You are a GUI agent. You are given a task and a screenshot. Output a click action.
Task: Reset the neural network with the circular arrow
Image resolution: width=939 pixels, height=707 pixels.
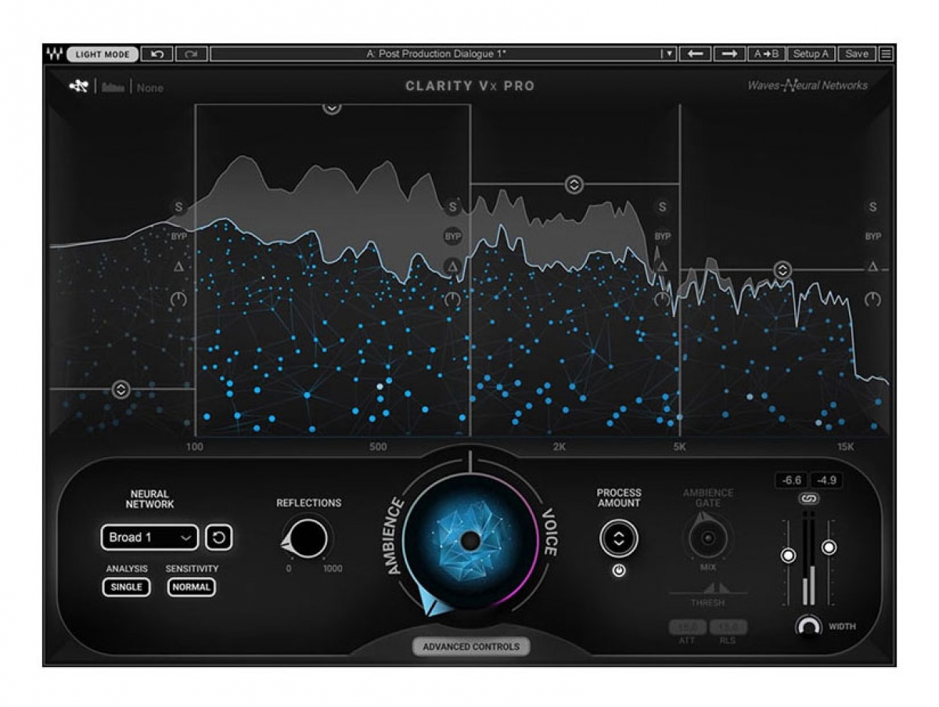click(219, 538)
